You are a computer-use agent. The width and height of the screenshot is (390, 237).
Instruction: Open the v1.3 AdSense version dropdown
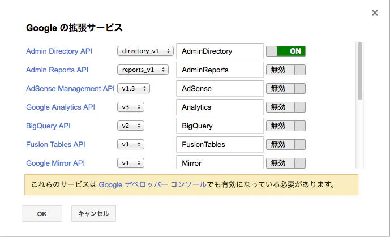coord(134,88)
